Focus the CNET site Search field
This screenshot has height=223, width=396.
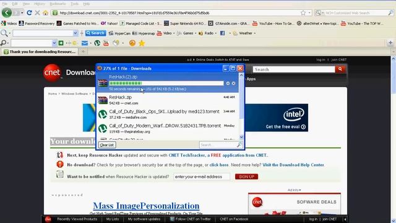[x=294, y=69]
